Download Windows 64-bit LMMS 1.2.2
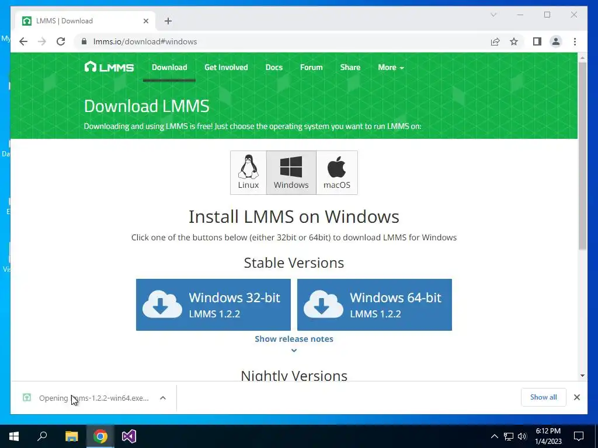Screen dimensions: 598x448 pyautogui.click(x=374, y=304)
